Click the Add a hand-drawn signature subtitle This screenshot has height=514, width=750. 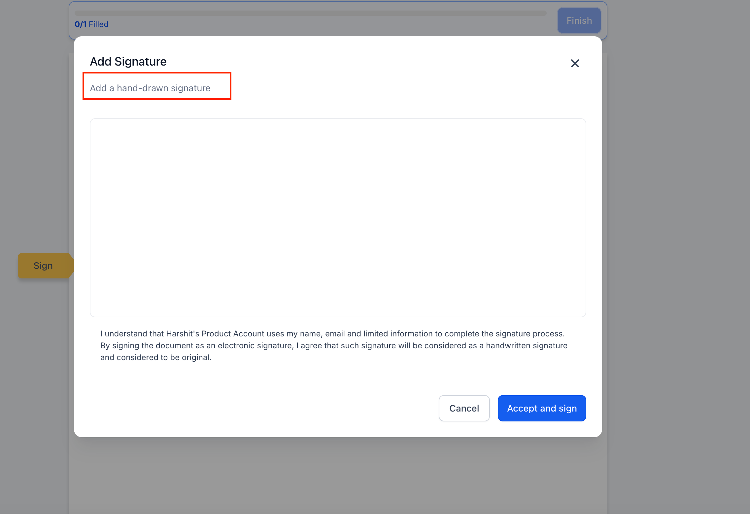(150, 88)
